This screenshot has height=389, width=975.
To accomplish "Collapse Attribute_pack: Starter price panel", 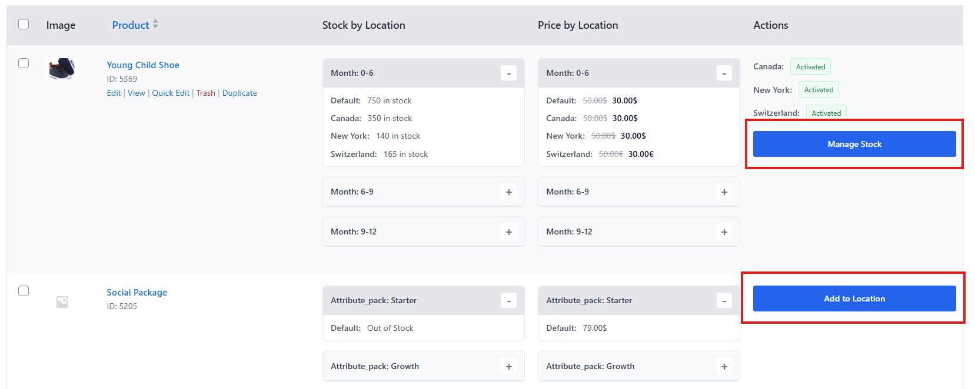I will tap(724, 301).
